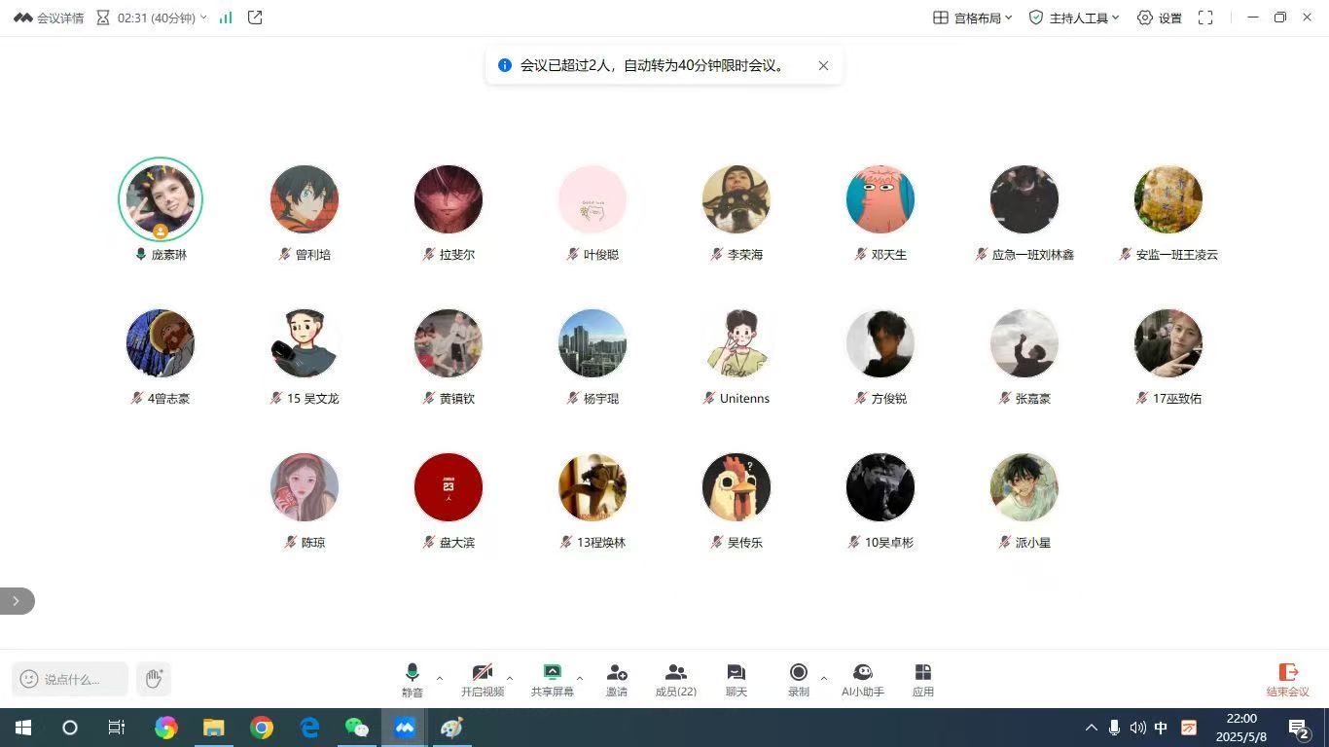Screen dimensions: 1329x747
Task: Select 吴传乐's chicken avatar
Action: [x=736, y=487]
